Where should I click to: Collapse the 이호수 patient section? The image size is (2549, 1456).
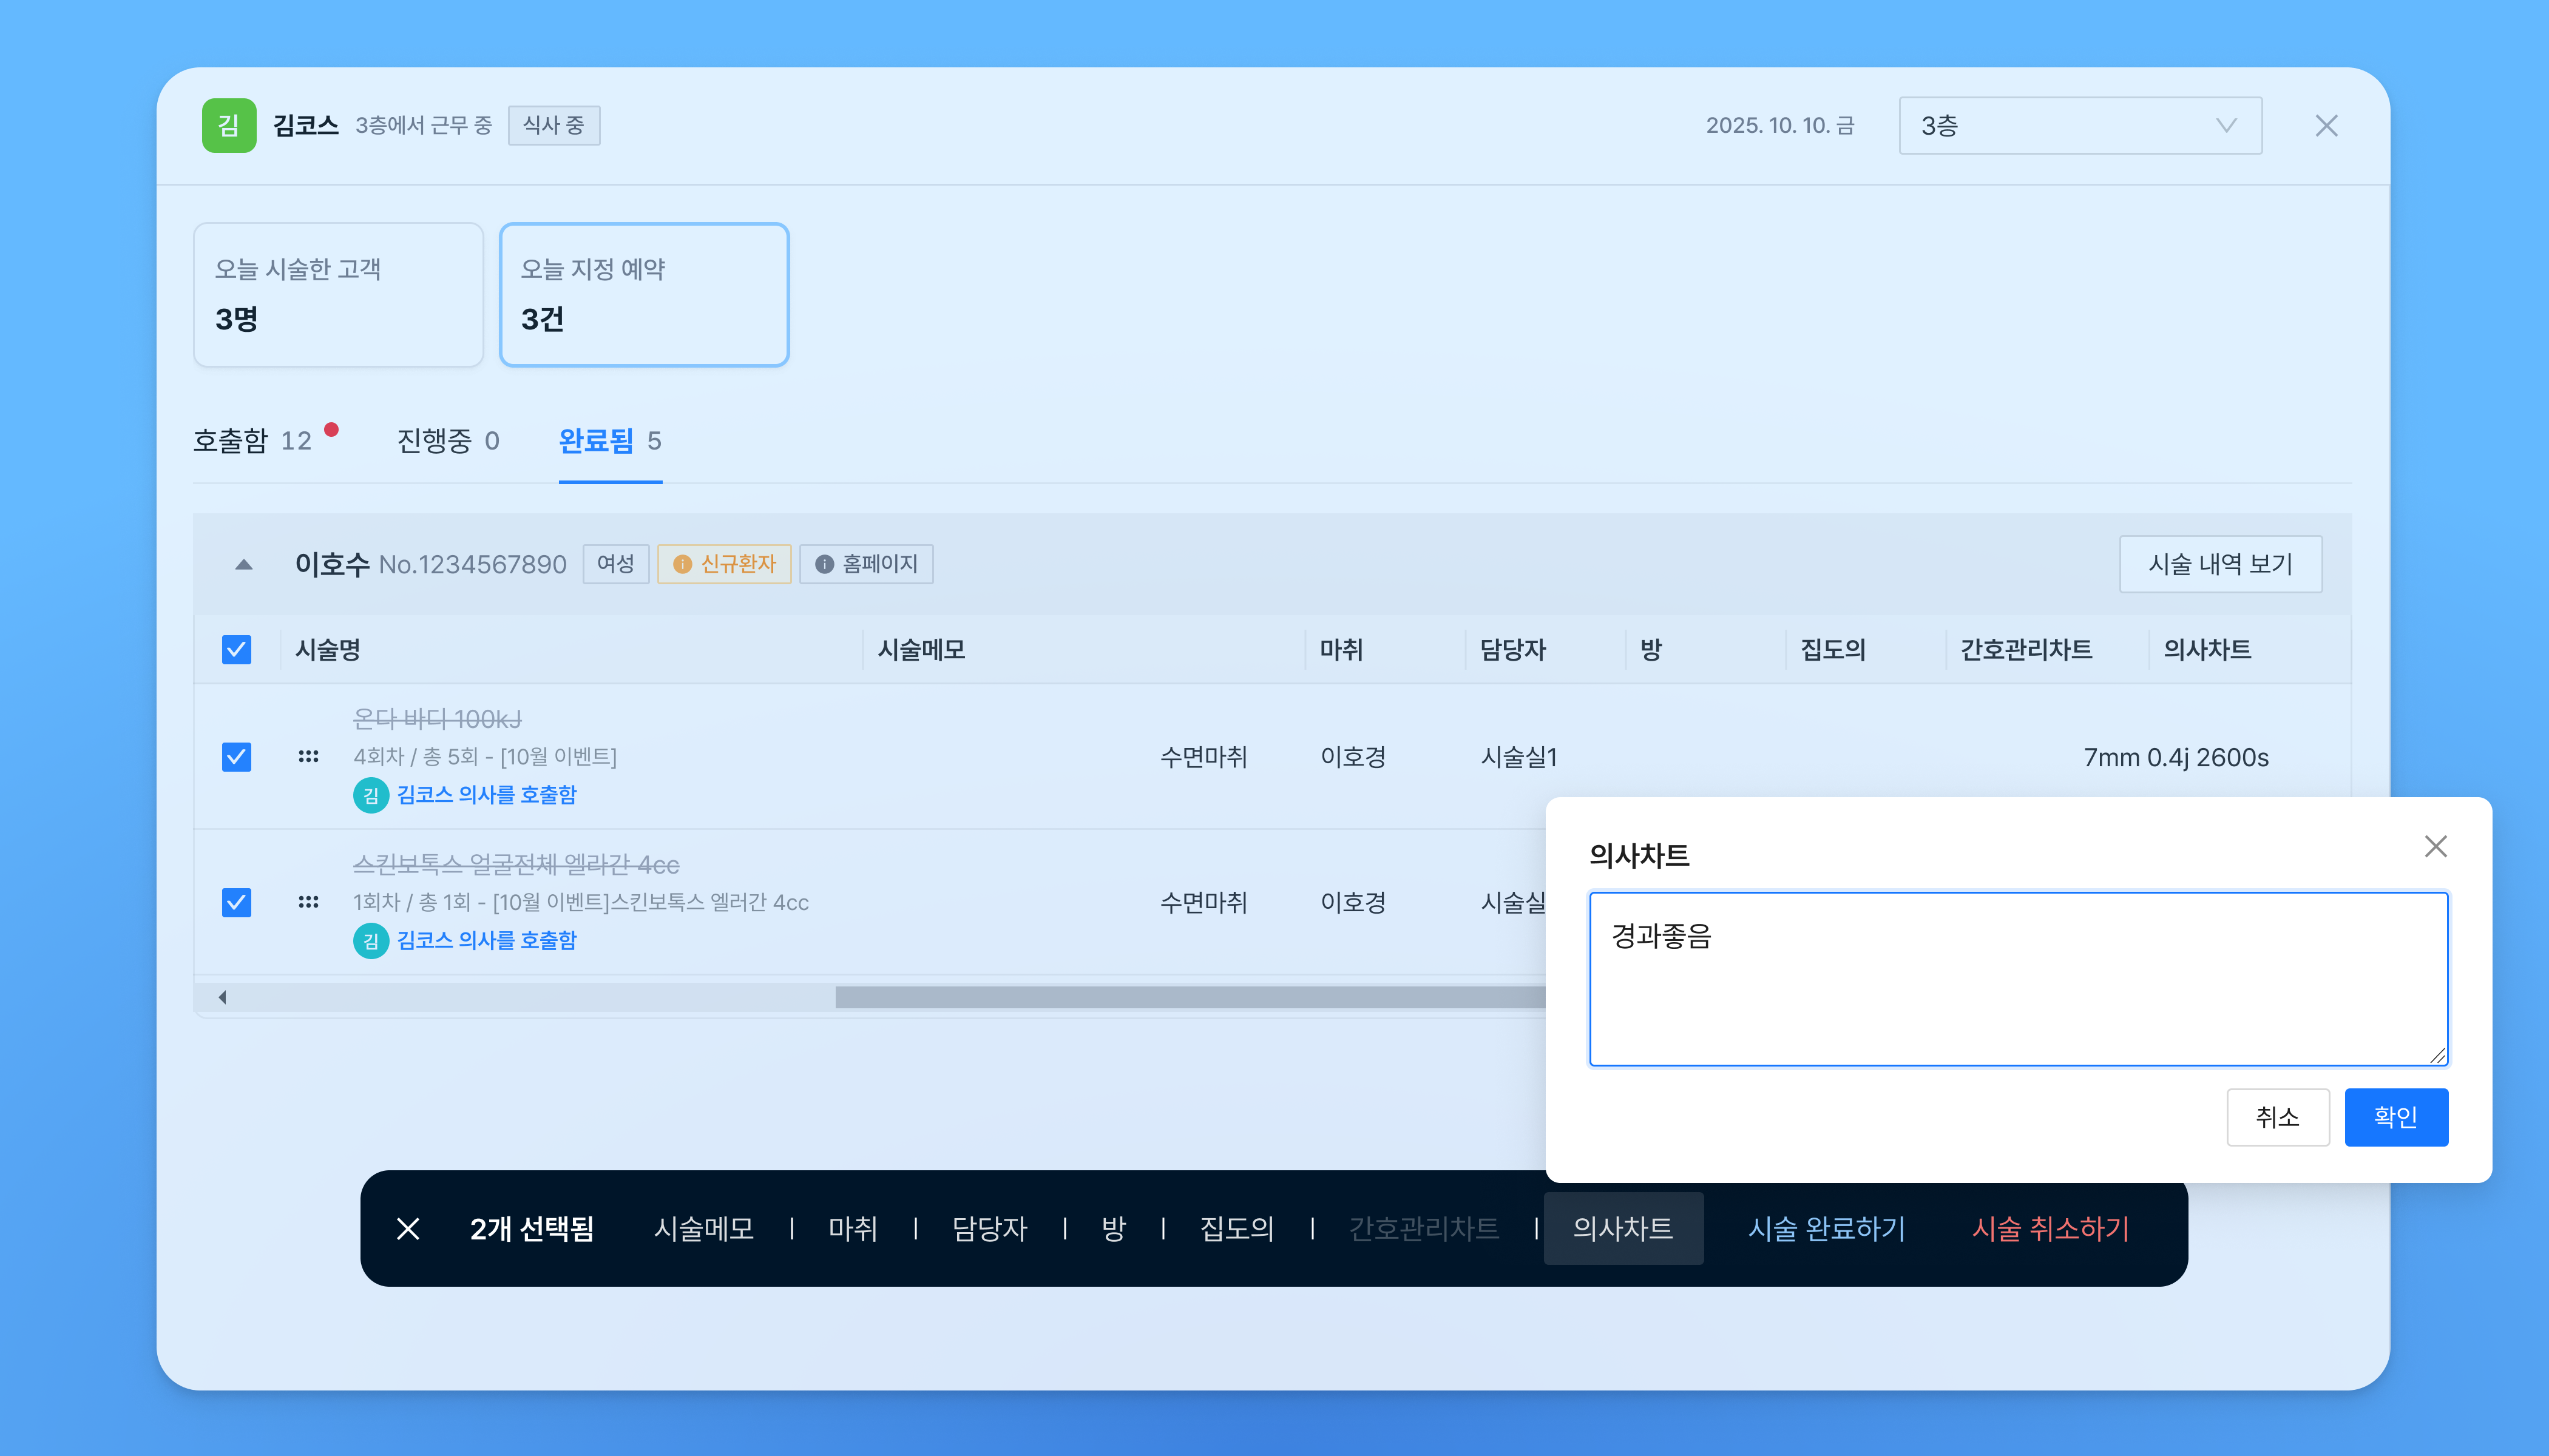(x=243, y=565)
